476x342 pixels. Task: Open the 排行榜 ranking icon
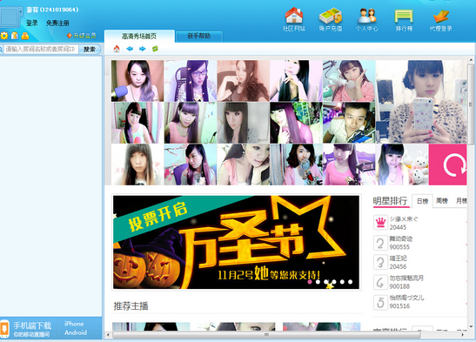404,16
